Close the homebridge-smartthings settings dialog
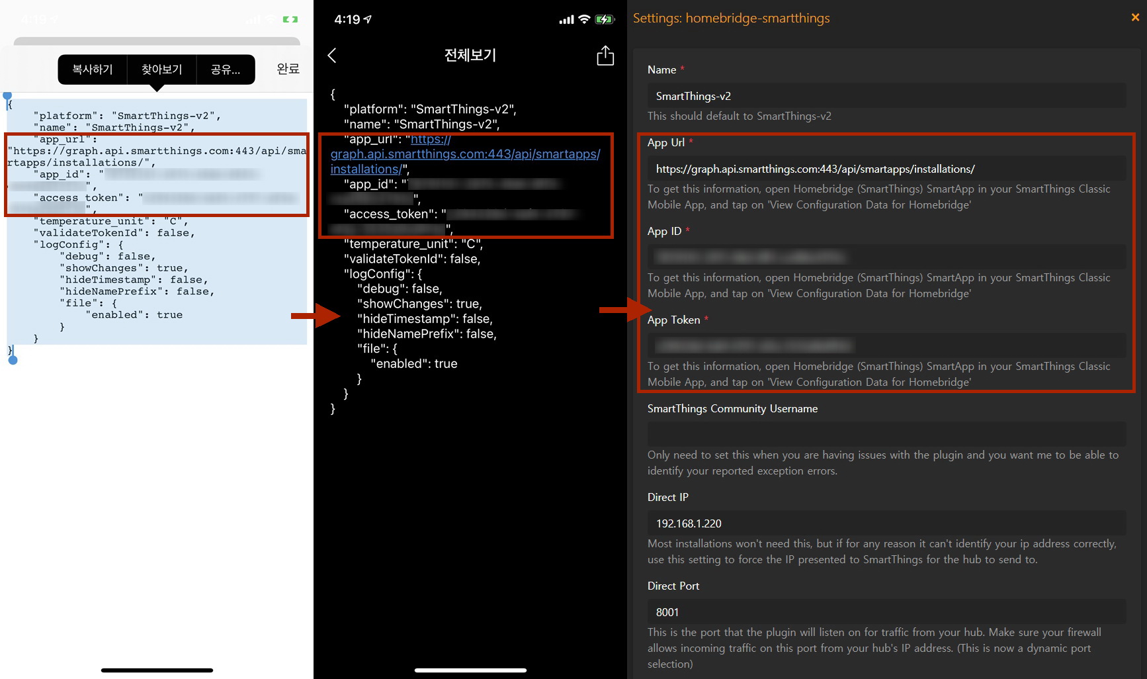Image resolution: width=1147 pixels, height=679 pixels. 1135,18
